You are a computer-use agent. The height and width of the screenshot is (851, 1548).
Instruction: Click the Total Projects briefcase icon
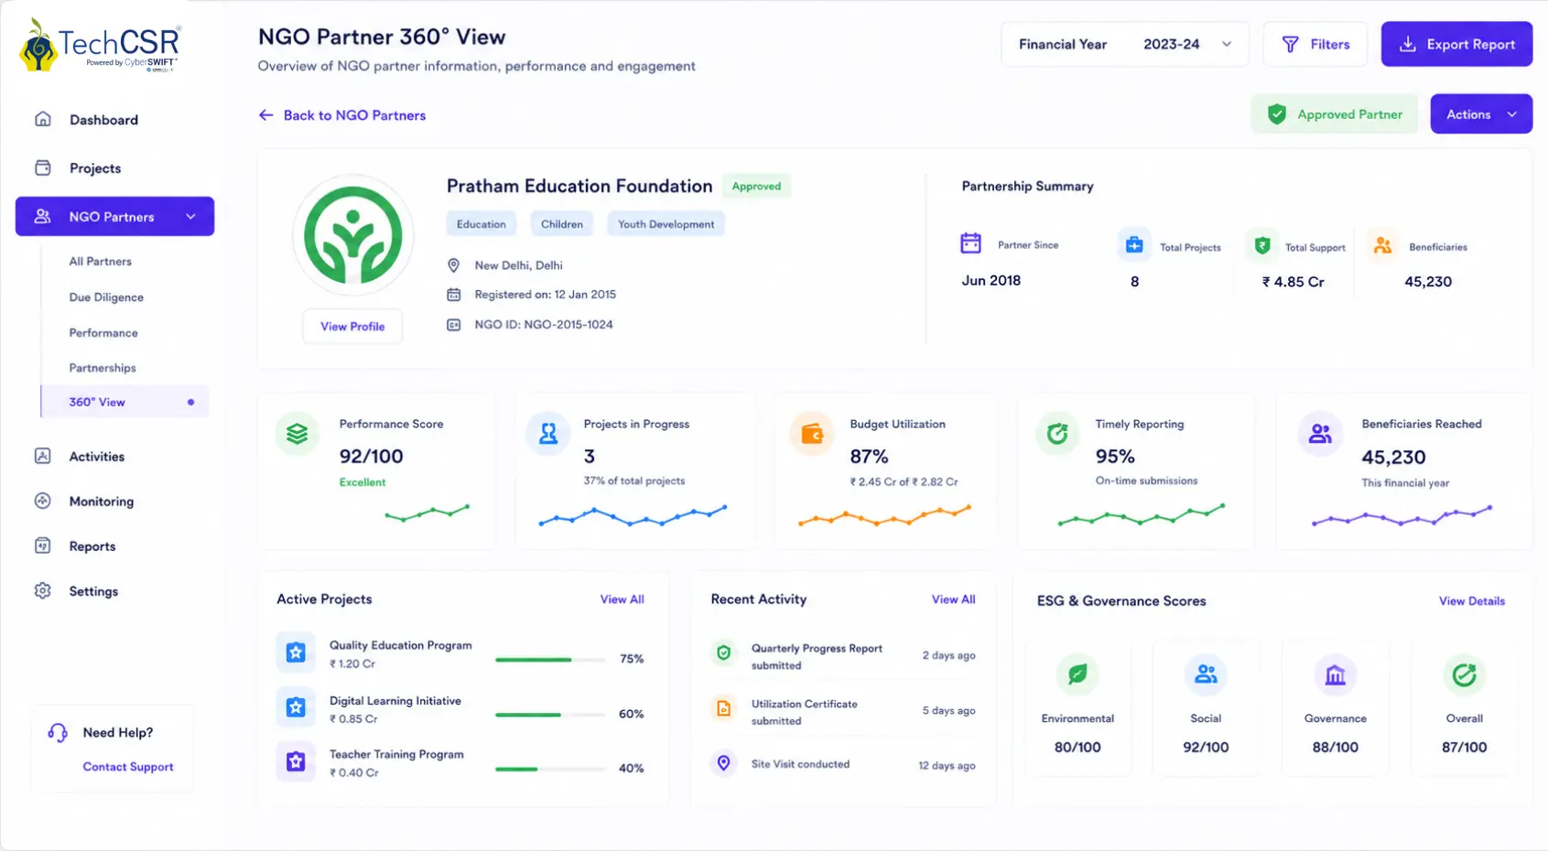[x=1134, y=244]
